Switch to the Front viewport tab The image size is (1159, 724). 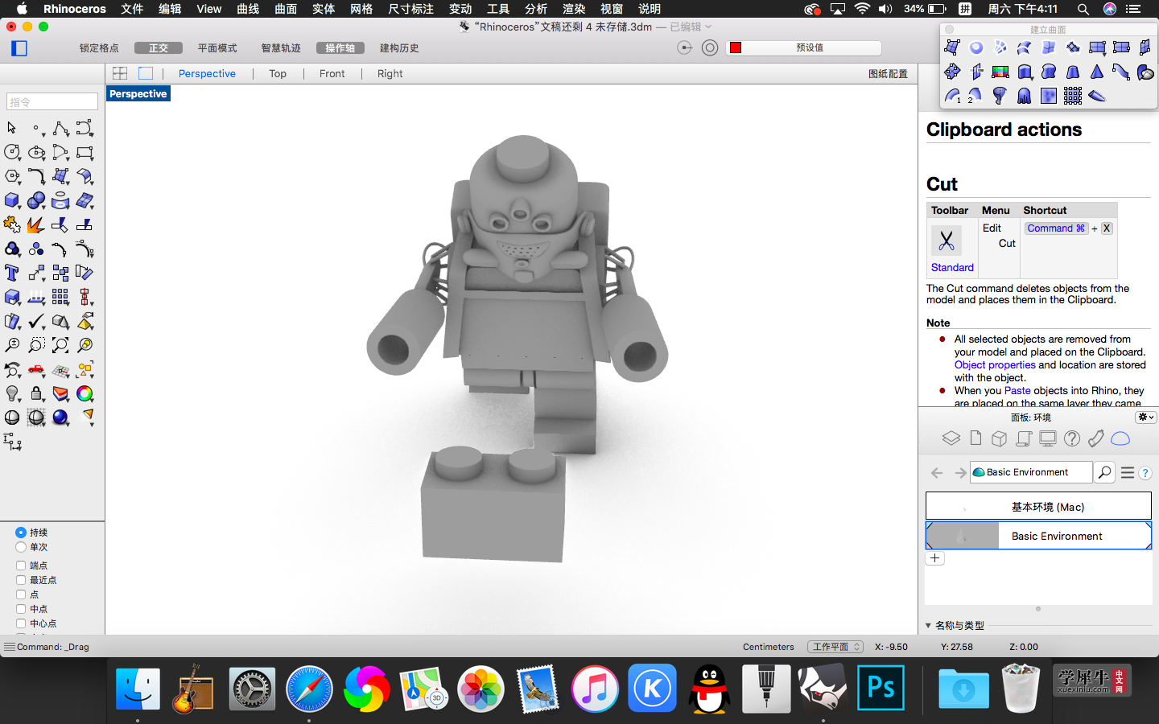[332, 73]
